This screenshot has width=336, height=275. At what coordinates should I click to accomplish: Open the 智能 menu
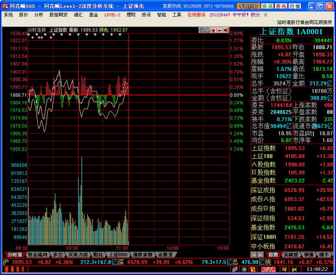pyautogui.click(x=161, y=15)
